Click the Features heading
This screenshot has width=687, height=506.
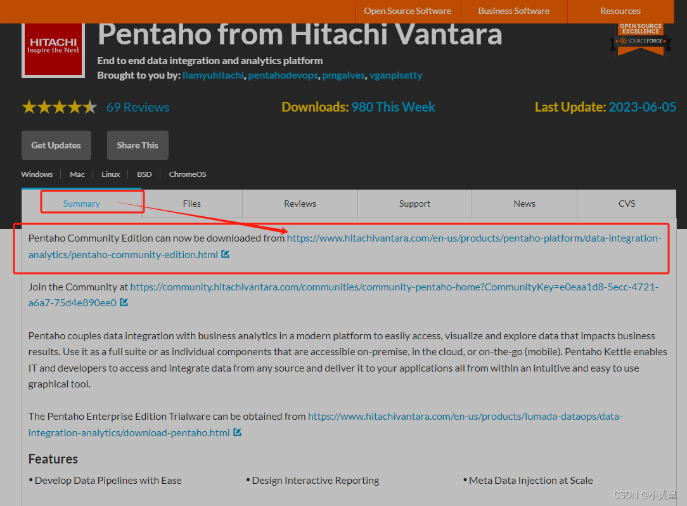[x=53, y=458]
